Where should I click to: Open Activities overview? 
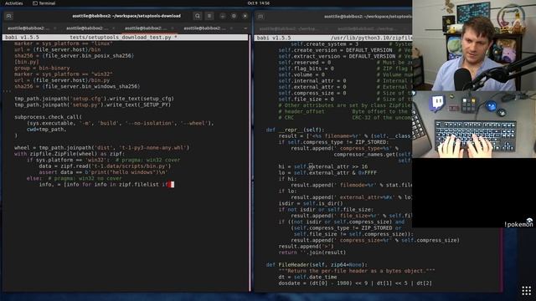click(x=14, y=3)
